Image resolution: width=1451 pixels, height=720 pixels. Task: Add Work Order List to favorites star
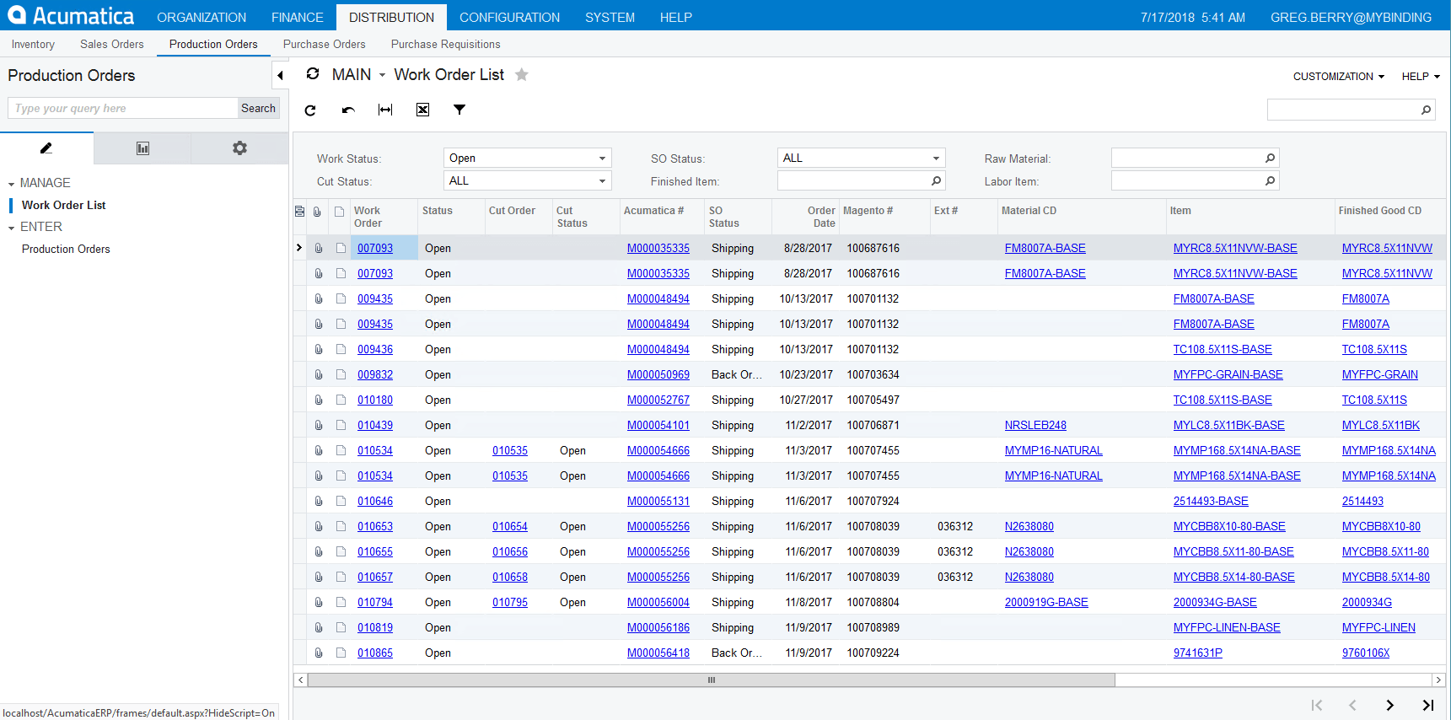tap(522, 74)
